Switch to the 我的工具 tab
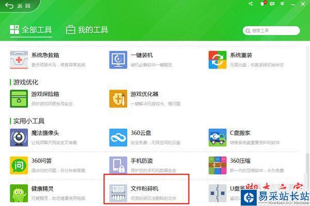The height and width of the screenshot is (206, 310). point(87,30)
